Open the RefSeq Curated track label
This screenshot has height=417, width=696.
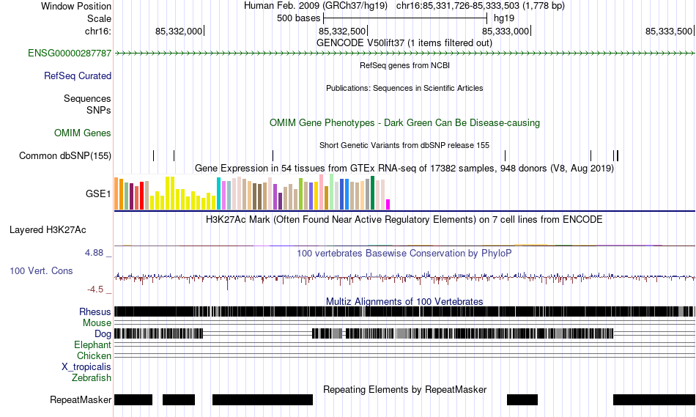tap(78, 76)
